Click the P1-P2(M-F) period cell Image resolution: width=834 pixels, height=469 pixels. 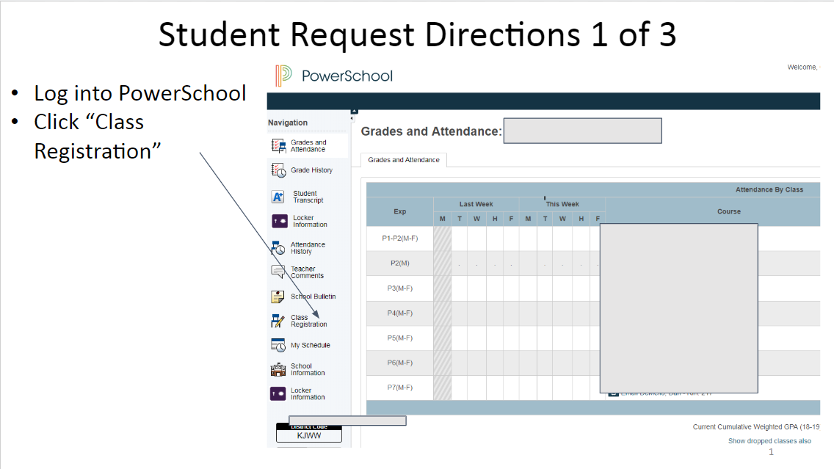[400, 239]
